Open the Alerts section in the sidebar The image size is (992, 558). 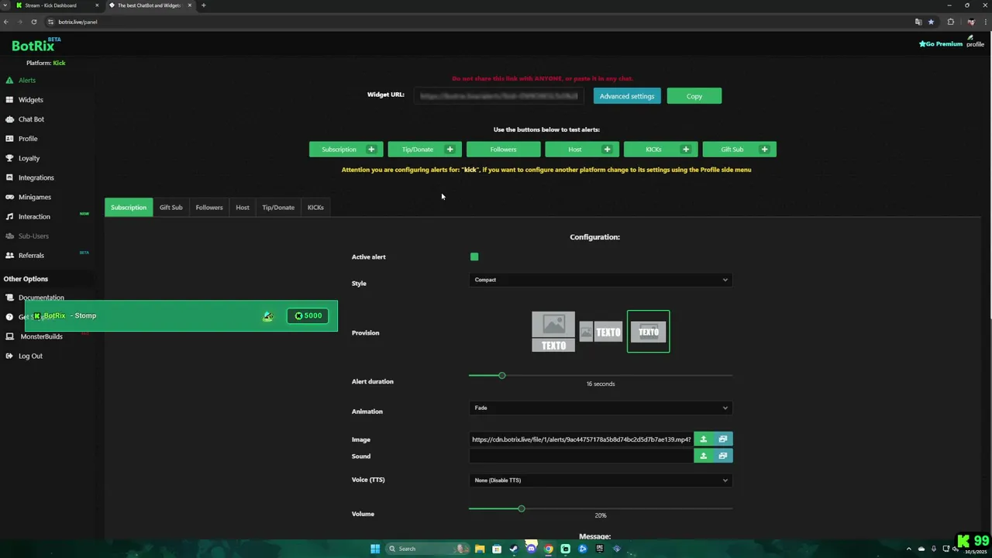pyautogui.click(x=27, y=81)
